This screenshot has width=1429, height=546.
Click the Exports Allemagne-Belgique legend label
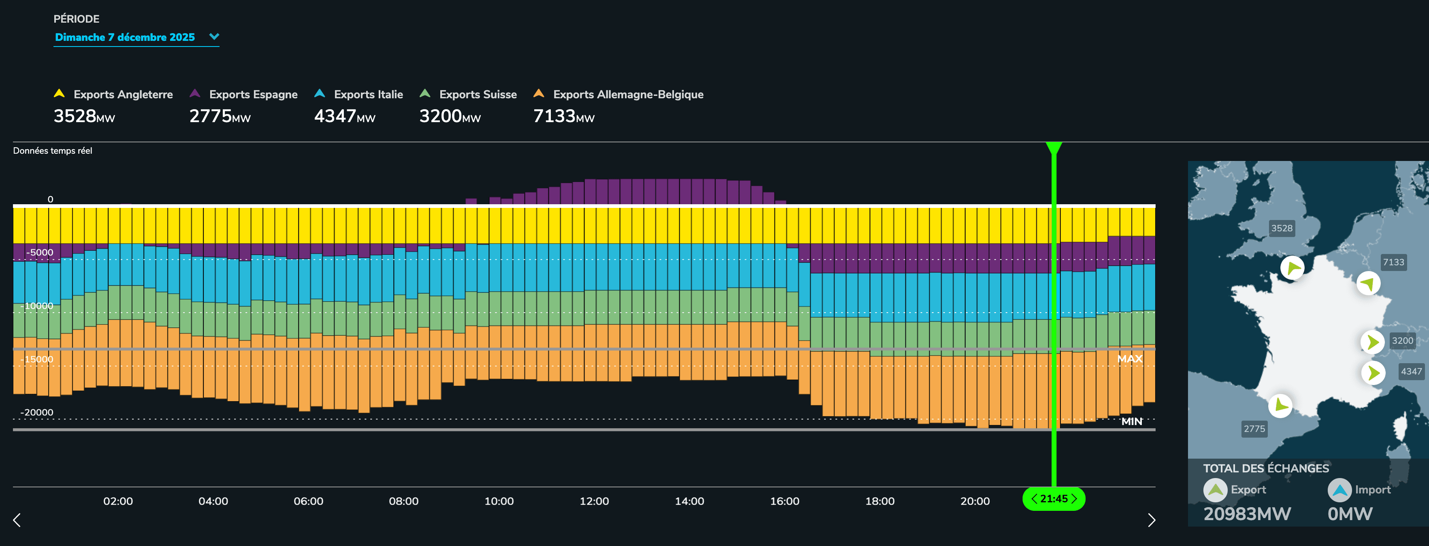pos(627,95)
